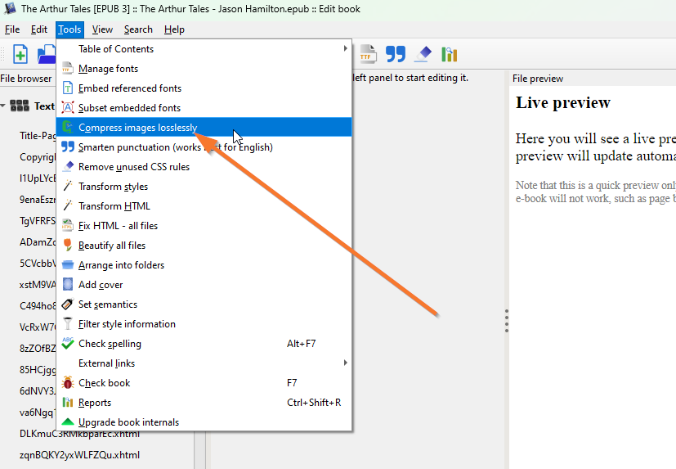Select Beautify all files
The image size is (676, 469).
pos(204,246)
